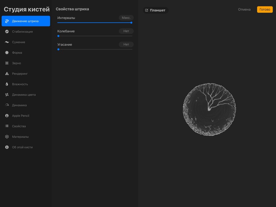Switch to the Форма section
Viewport: 276px width, 207px height.
[x=26, y=53]
